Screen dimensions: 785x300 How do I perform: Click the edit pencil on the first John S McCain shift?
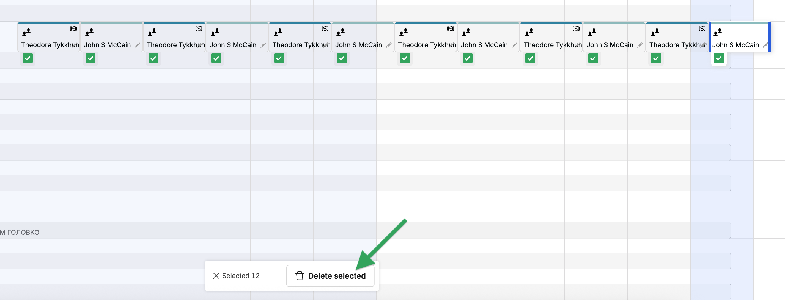[138, 45]
